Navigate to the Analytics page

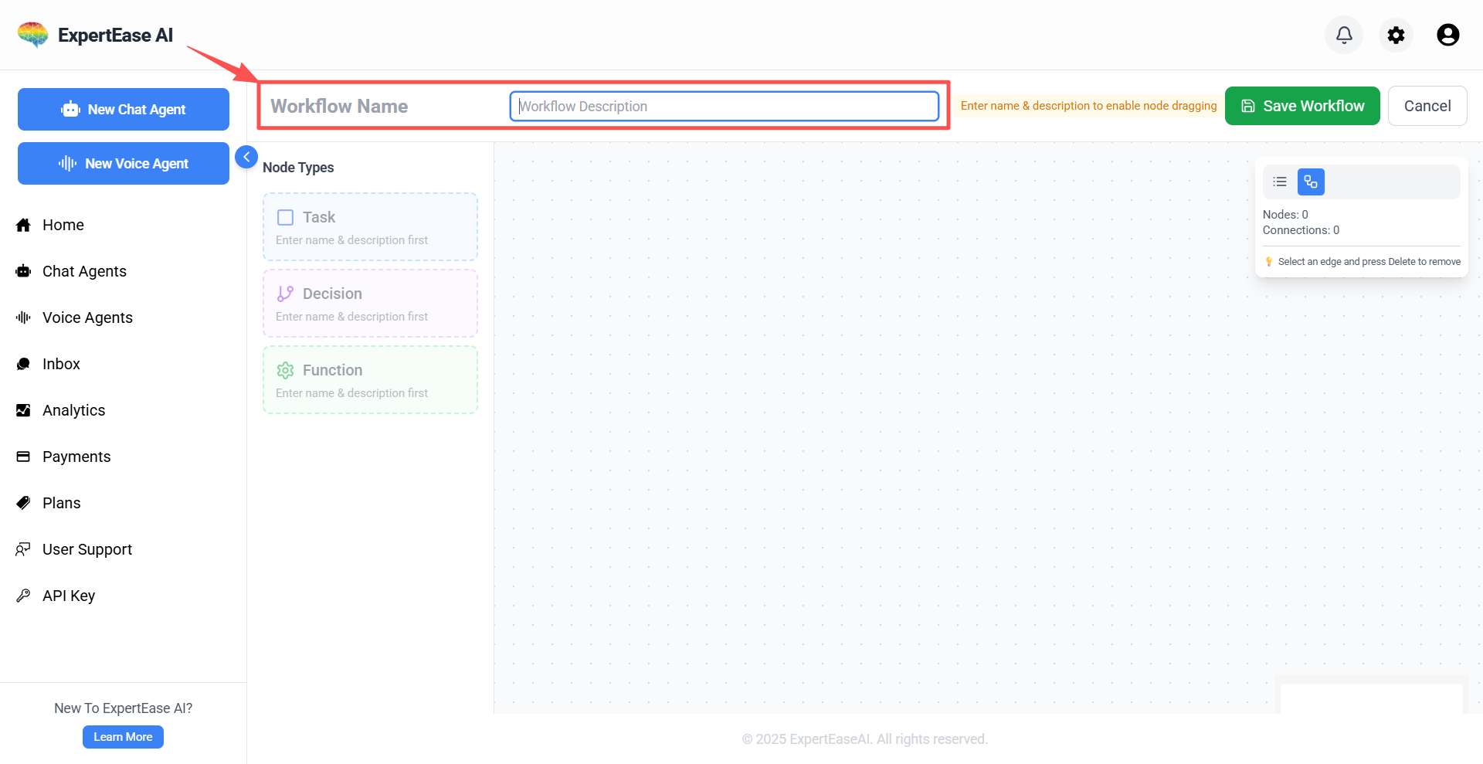(x=73, y=410)
